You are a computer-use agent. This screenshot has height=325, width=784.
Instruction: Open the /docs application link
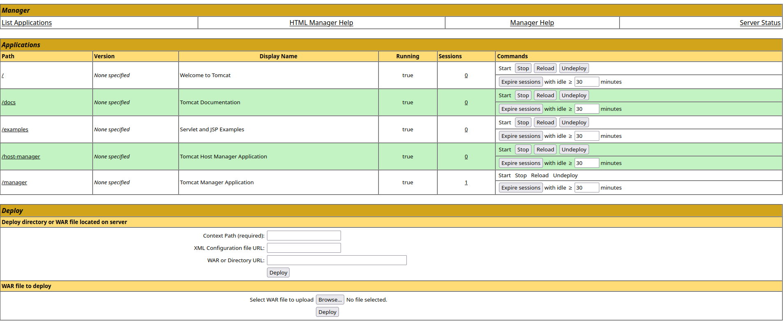point(9,103)
